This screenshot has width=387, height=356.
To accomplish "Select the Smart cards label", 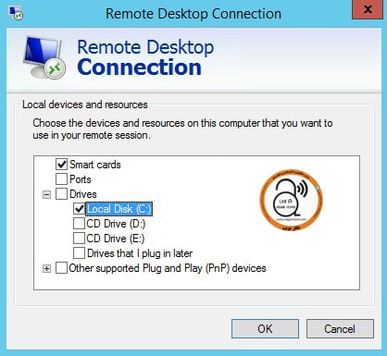I will (x=95, y=165).
